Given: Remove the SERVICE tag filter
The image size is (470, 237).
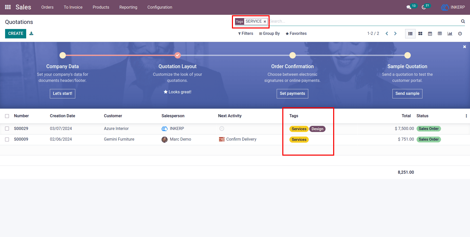Looking at the screenshot, I should [x=265, y=22].
